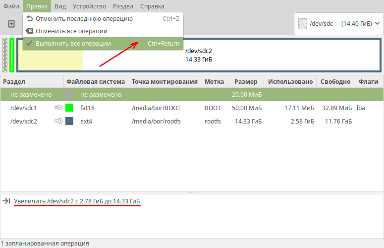The height and width of the screenshot is (248, 384).
Task: Click the checkmark icon beside Выполнить все операции
Action: coord(29,43)
